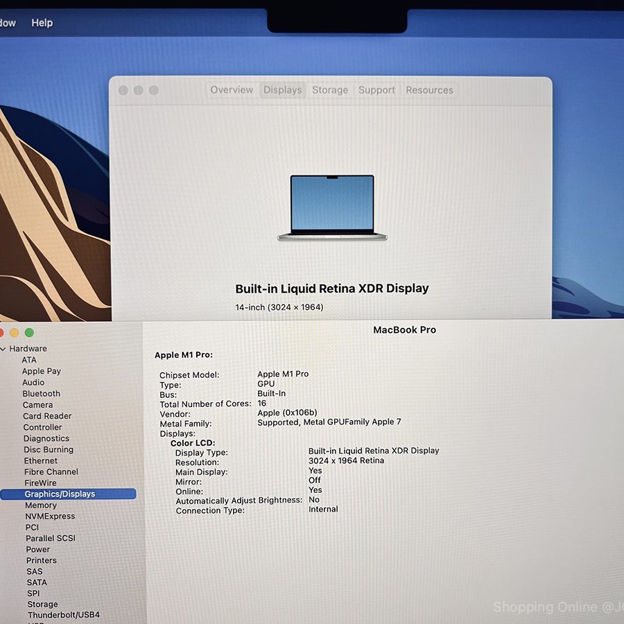Click the 'Color LCD:' heading
Viewport: 624px width, 624px height.
193,443
